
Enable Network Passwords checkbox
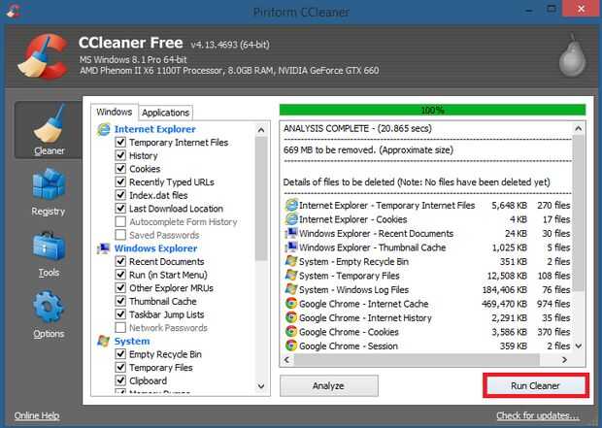[120, 327]
